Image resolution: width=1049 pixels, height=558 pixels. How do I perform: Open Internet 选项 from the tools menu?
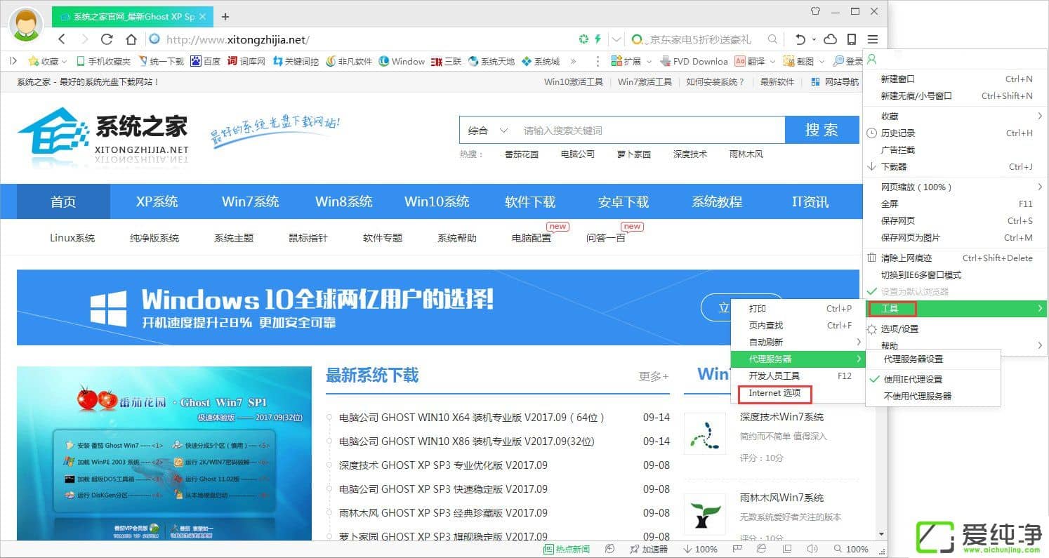773,394
